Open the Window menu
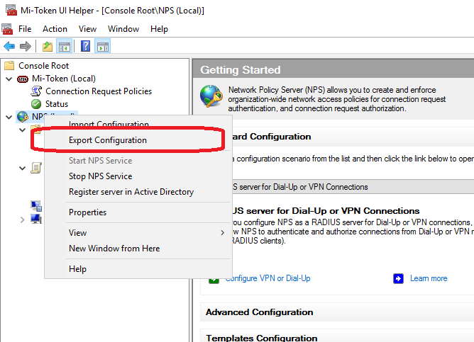This screenshot has width=474, height=342. (123, 29)
